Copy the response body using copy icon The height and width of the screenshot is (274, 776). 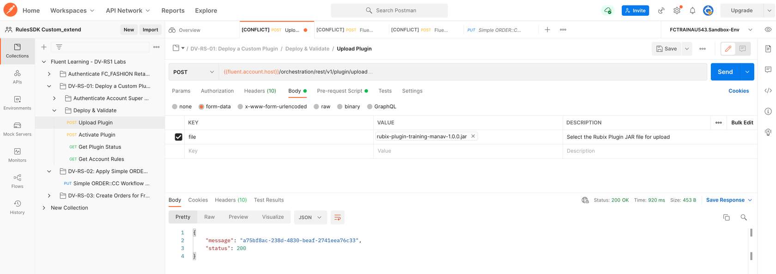(726, 217)
